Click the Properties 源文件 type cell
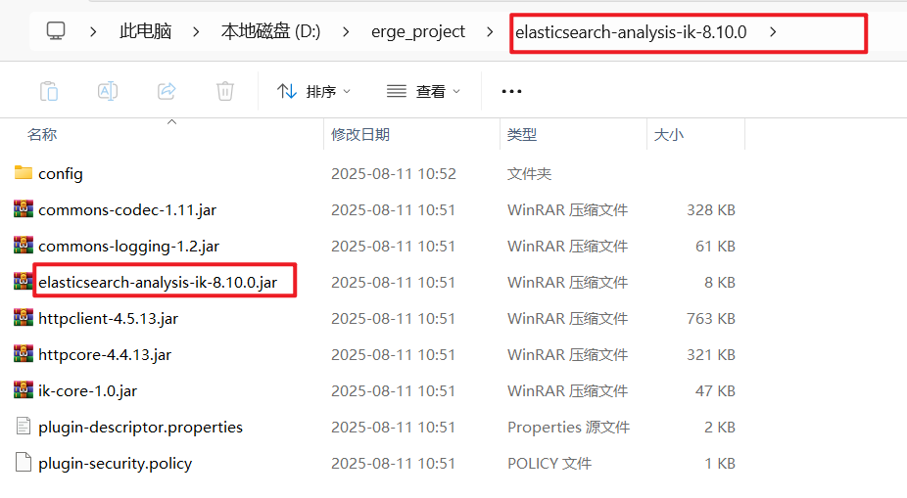907x498 pixels. pos(569,428)
